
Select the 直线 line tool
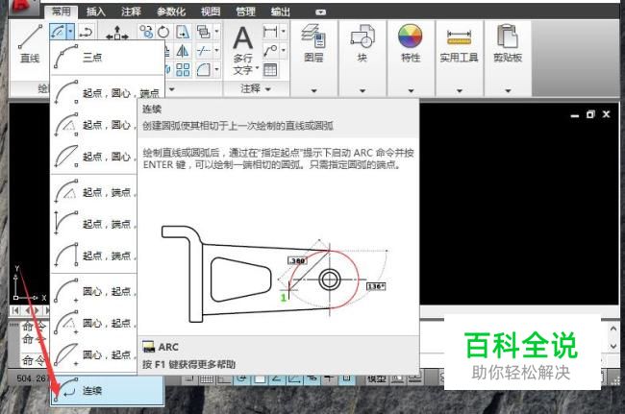click(30, 43)
